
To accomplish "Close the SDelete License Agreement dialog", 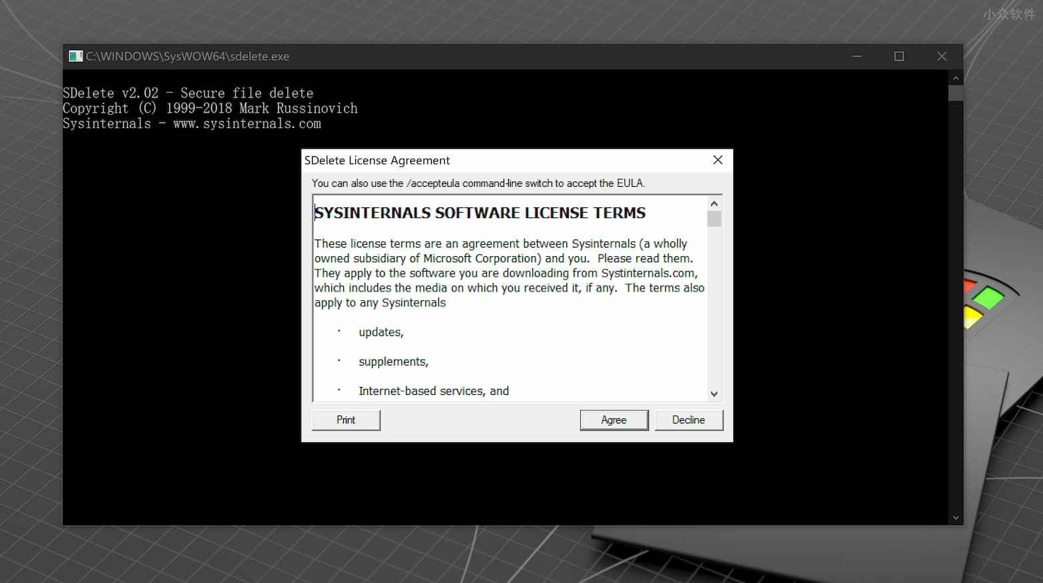I will coord(718,160).
